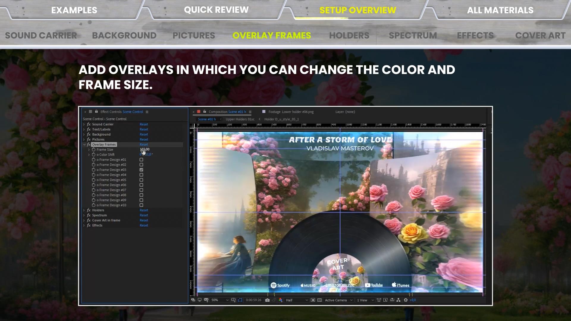The height and width of the screenshot is (321, 571).
Task: Open the COVER ART section
Action: (x=540, y=35)
